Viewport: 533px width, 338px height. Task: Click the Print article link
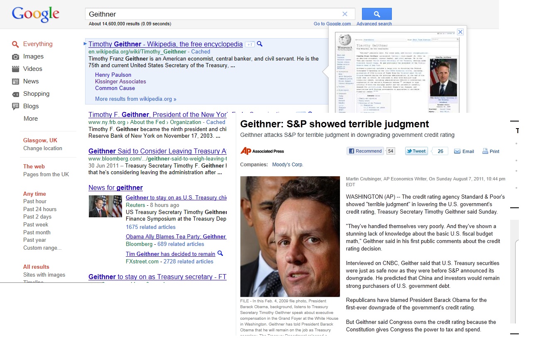coord(491,151)
